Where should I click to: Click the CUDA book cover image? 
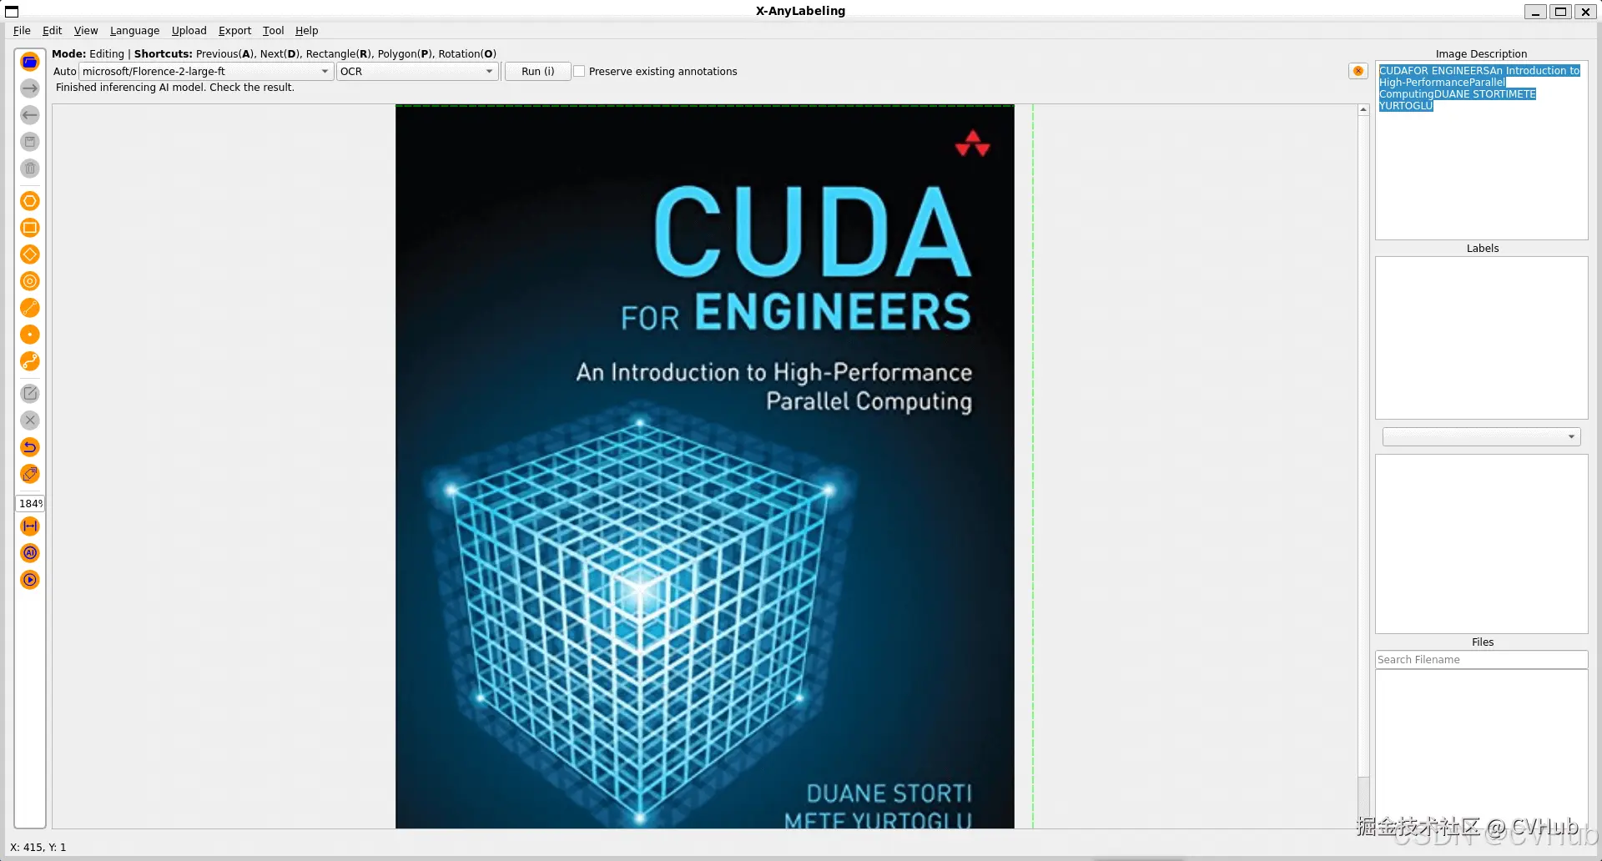(705, 466)
